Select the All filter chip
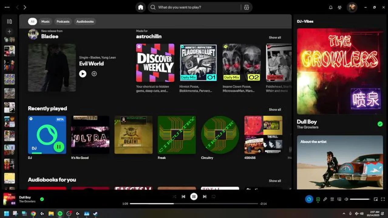The height and width of the screenshot is (218, 388). (32, 21)
